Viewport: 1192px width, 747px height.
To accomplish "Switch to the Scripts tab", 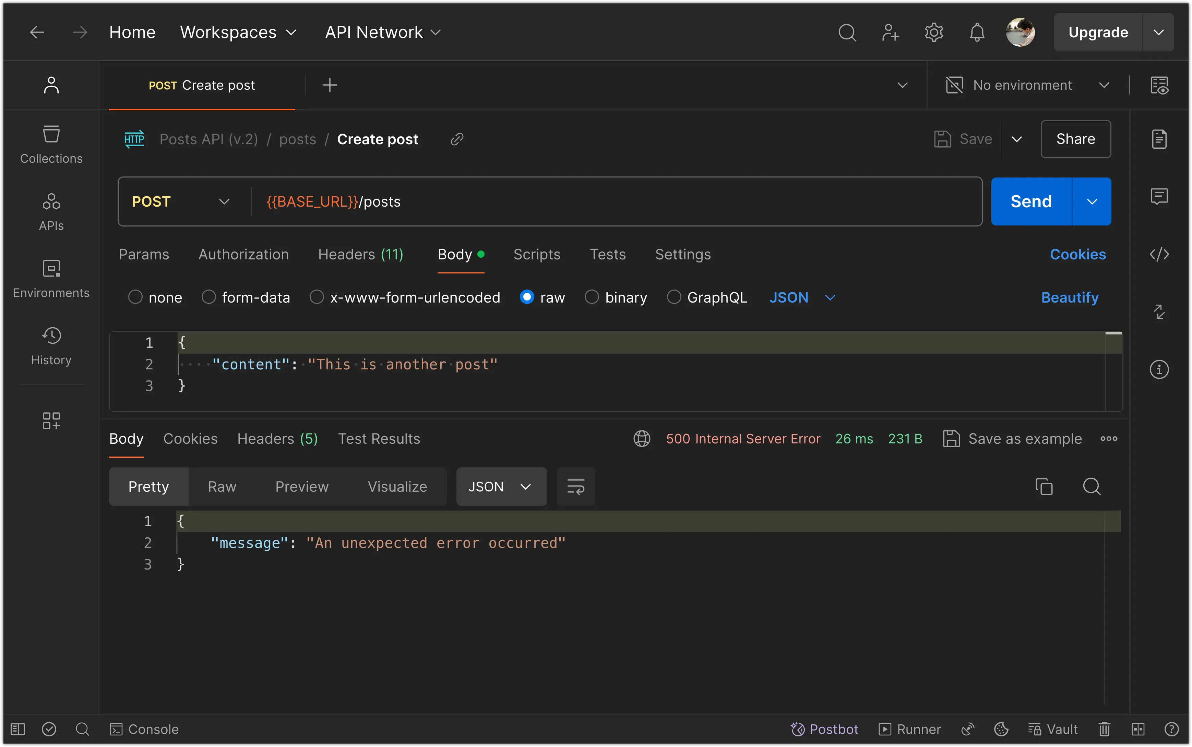I will pos(537,255).
